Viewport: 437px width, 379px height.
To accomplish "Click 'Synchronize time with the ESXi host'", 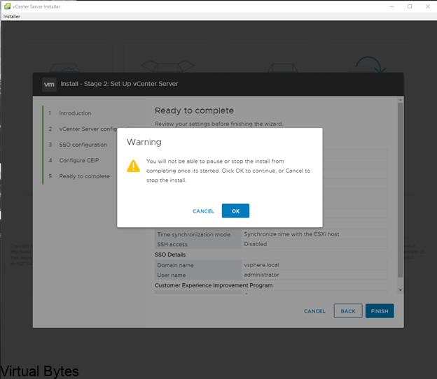I will [291, 234].
